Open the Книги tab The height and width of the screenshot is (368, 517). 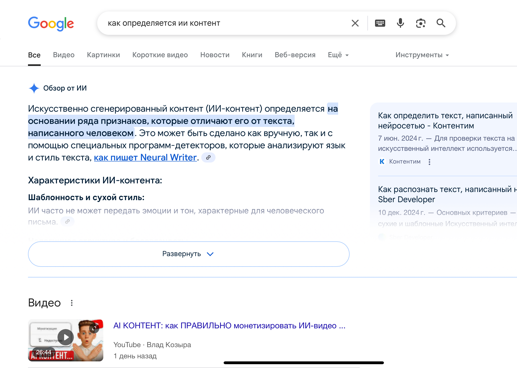[x=252, y=55]
